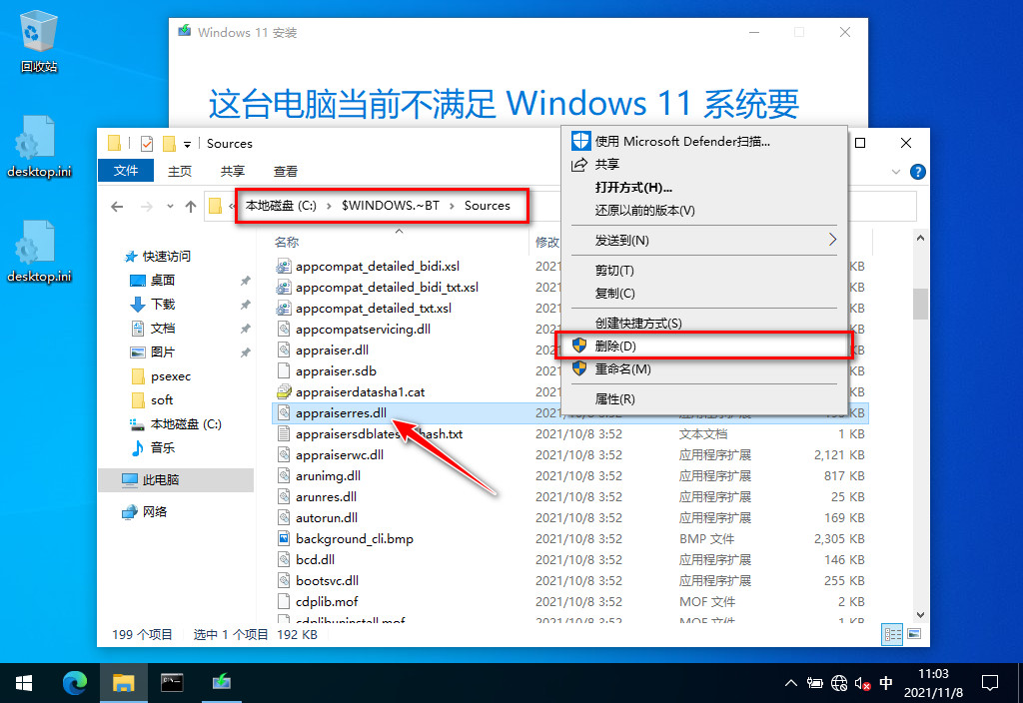The width and height of the screenshot is (1023, 703).
Task: Choose 打开方式(H) in context menu
Action: [704, 188]
